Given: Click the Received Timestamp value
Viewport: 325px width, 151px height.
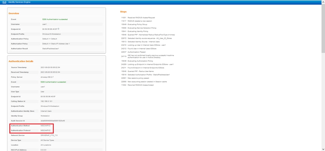Looking at the screenshot, I should [50, 72].
